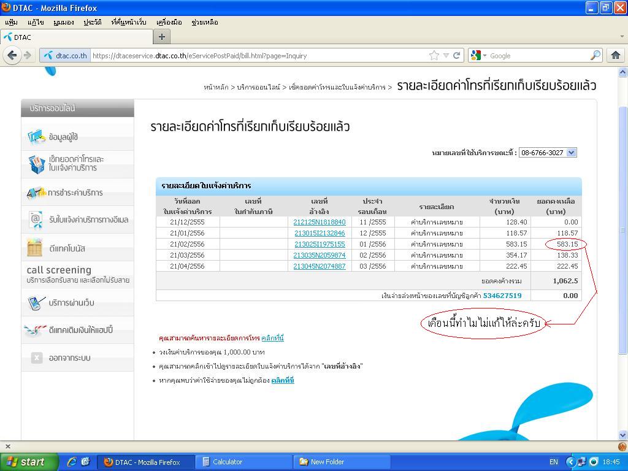Close the find bar with X icon
628x471 pixels.
(x=7, y=446)
